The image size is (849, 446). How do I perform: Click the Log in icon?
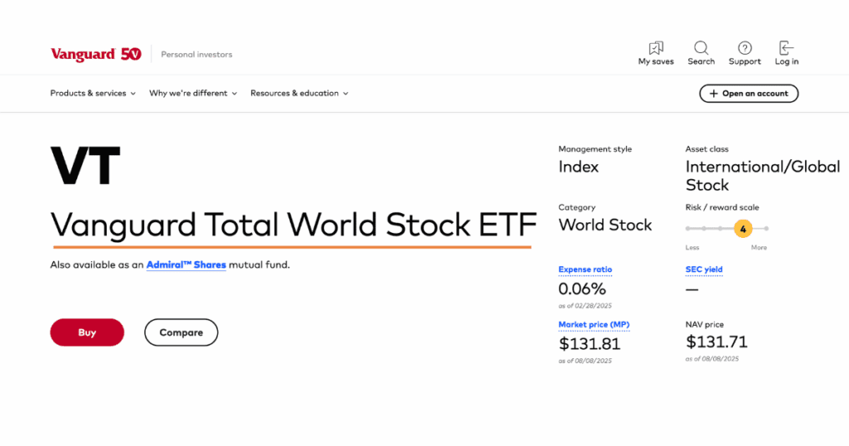pyautogui.click(x=786, y=47)
